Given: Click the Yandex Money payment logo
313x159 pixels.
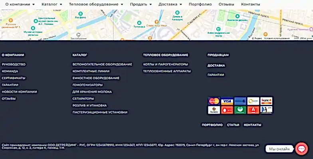Looking at the screenshot, I should (266, 101).
